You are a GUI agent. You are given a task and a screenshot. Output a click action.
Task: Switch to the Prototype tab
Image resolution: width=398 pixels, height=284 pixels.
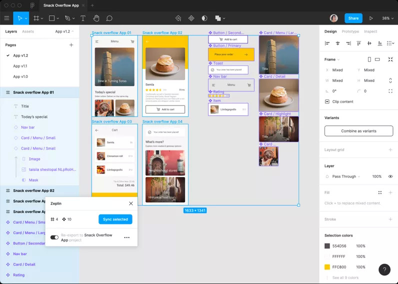(350, 31)
